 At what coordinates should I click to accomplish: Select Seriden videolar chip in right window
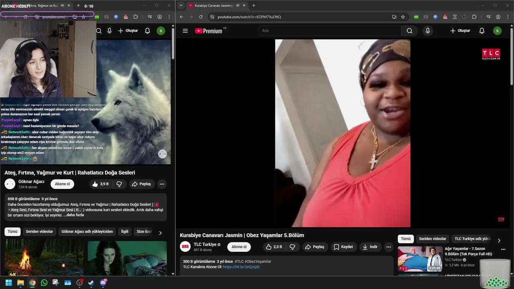(432, 239)
